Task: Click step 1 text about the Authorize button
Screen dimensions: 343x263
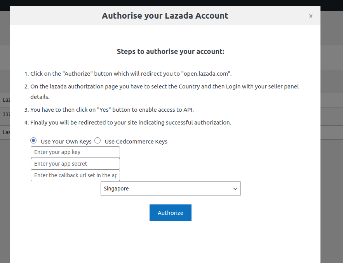Action: 97,73
